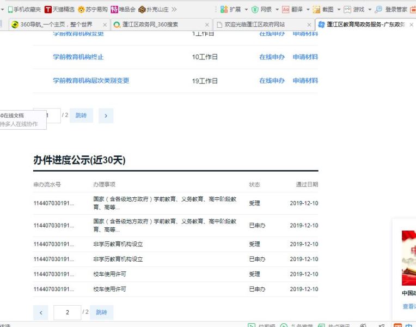Open the 苏宁易购 bookmark
This screenshot has height=327, width=416.
coord(93,10)
